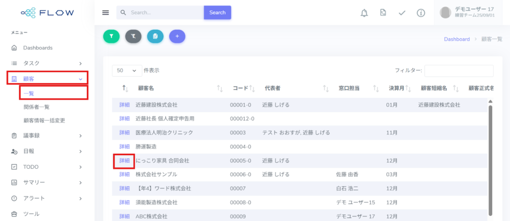Click the blue Search button
The image size is (510, 221).
pyautogui.click(x=217, y=13)
